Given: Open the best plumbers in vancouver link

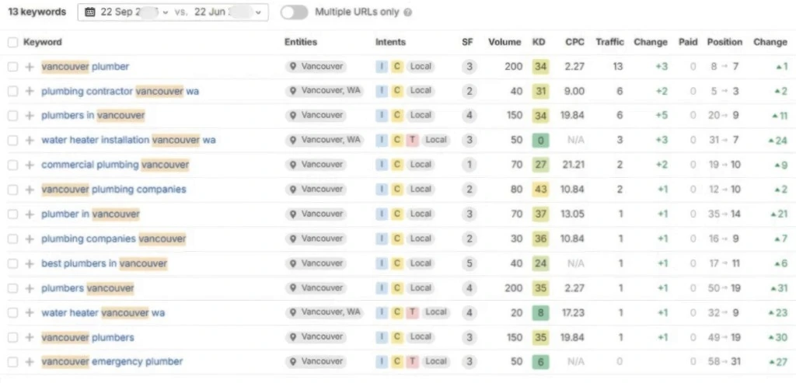Looking at the screenshot, I should pos(104,264).
